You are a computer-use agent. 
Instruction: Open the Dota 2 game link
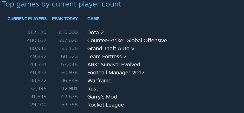click(x=95, y=32)
